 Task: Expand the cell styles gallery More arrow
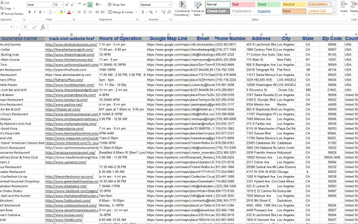[x=334, y=13]
